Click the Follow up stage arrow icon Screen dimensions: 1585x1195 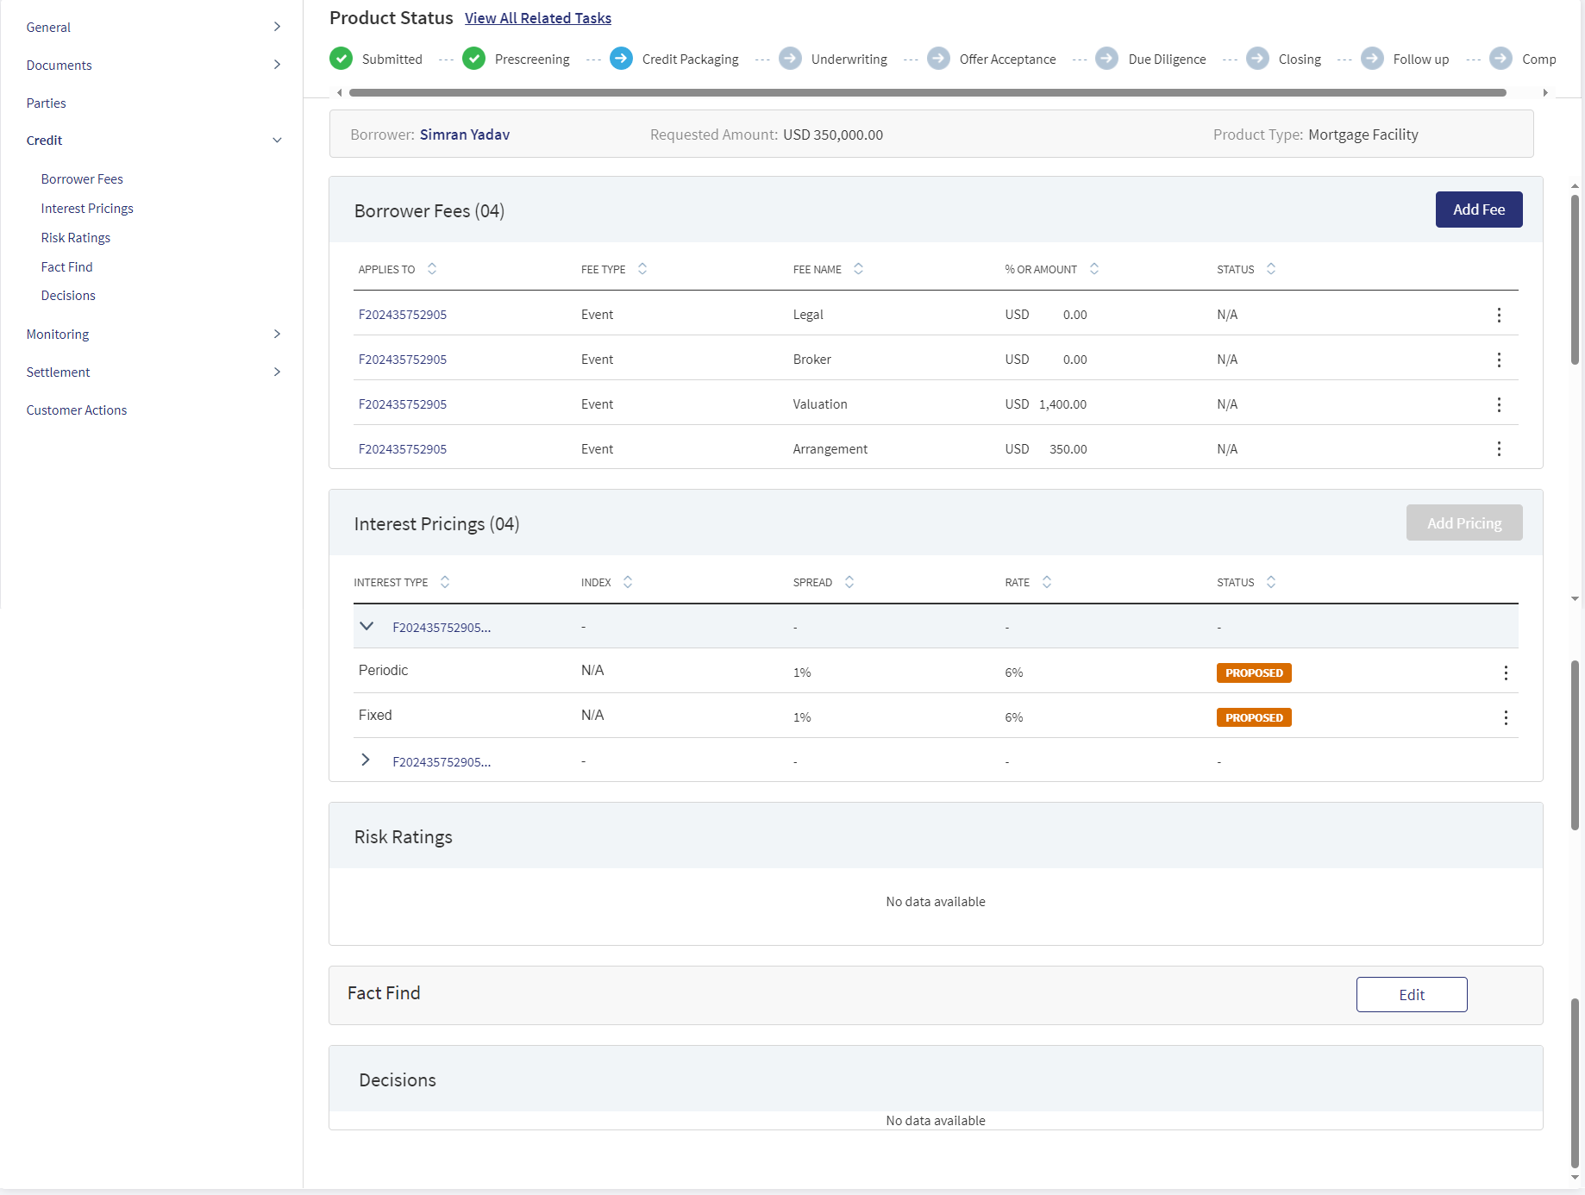click(x=1373, y=59)
